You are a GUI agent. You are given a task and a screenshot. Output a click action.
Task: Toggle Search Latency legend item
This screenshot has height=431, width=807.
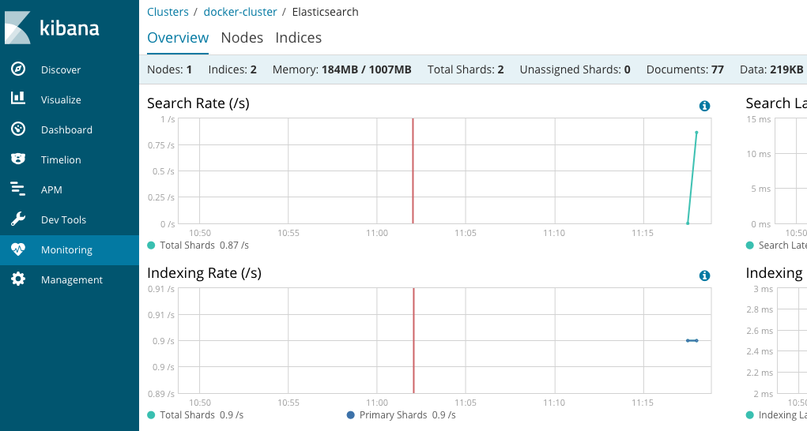(x=776, y=245)
